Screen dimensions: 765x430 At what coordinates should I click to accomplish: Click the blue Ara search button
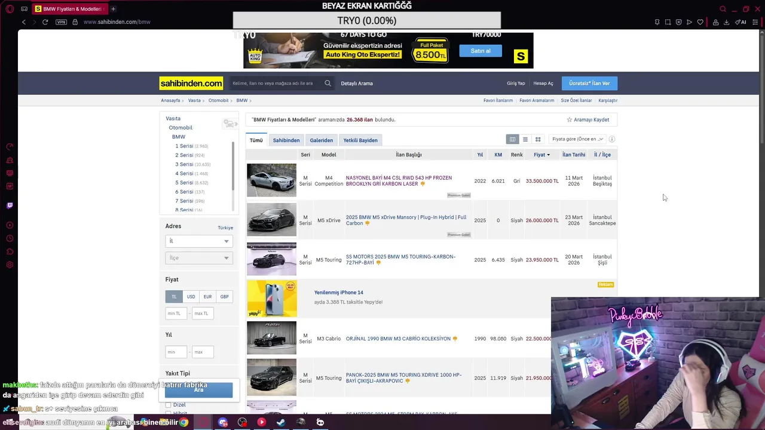point(198,390)
